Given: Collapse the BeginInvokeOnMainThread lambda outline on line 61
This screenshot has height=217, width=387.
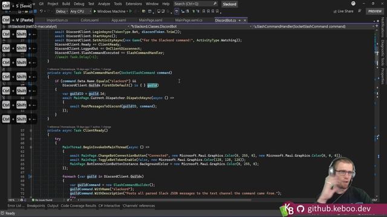Looking at the screenshot, I should (31, 147).
